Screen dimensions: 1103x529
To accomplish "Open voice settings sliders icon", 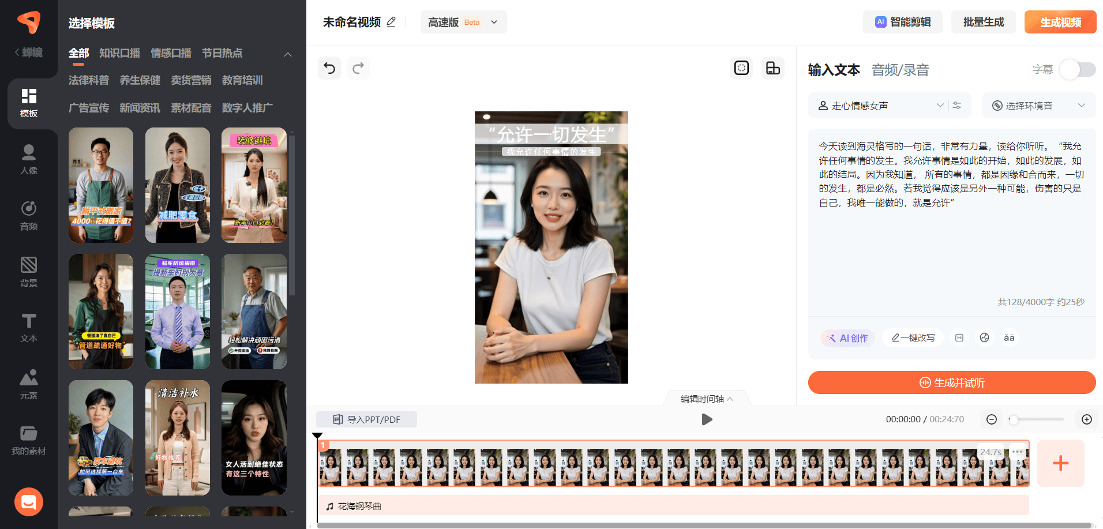I will pos(957,106).
